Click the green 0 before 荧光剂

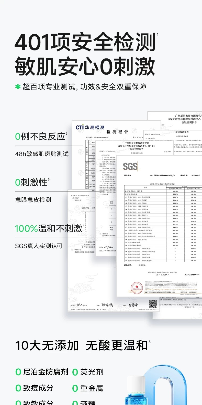[x=75, y=372]
